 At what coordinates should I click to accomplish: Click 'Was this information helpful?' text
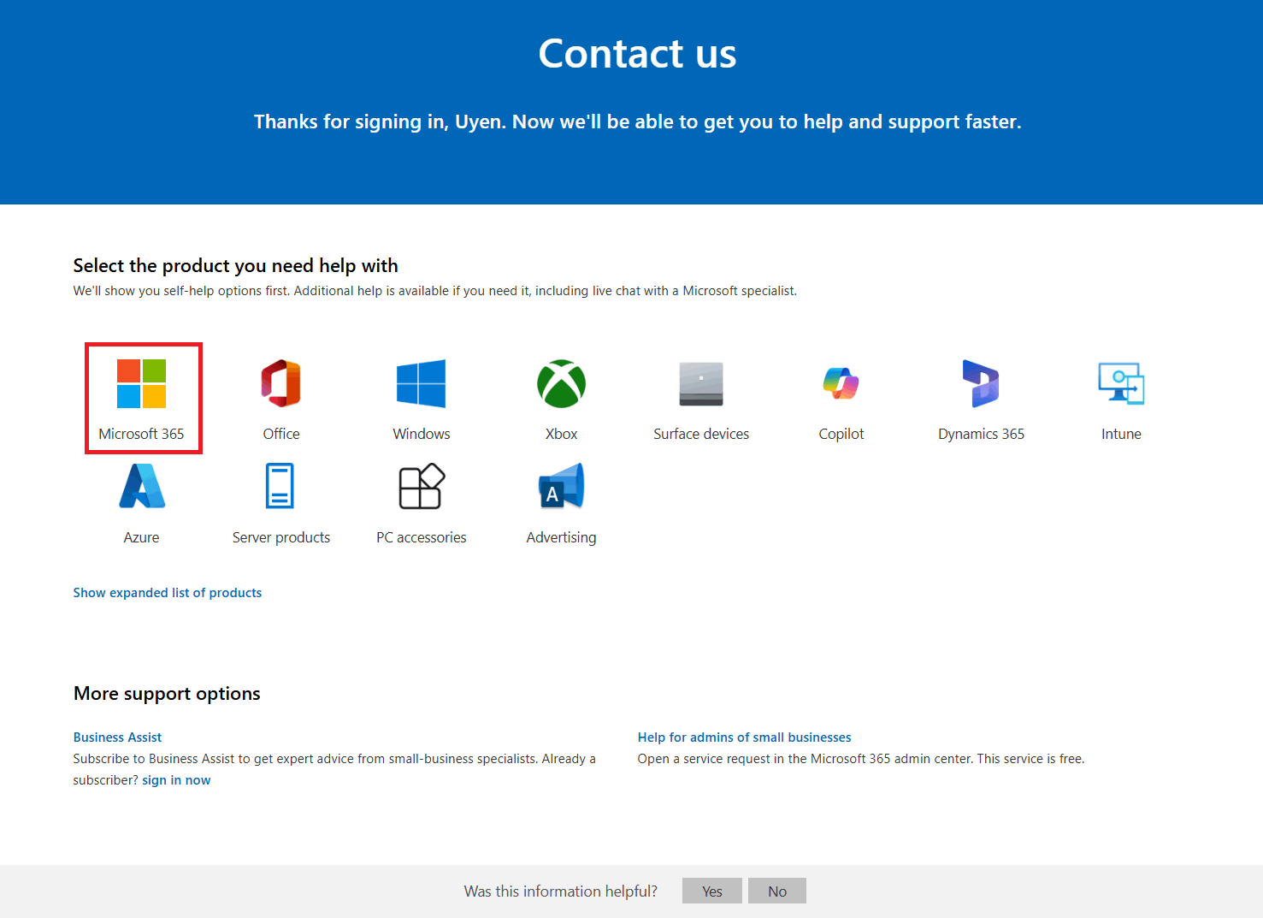point(561,891)
